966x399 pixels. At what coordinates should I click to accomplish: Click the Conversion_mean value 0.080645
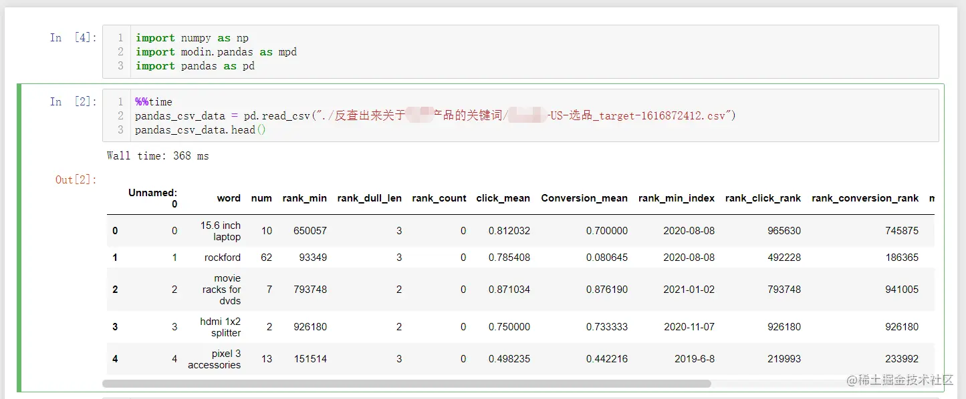(x=607, y=258)
